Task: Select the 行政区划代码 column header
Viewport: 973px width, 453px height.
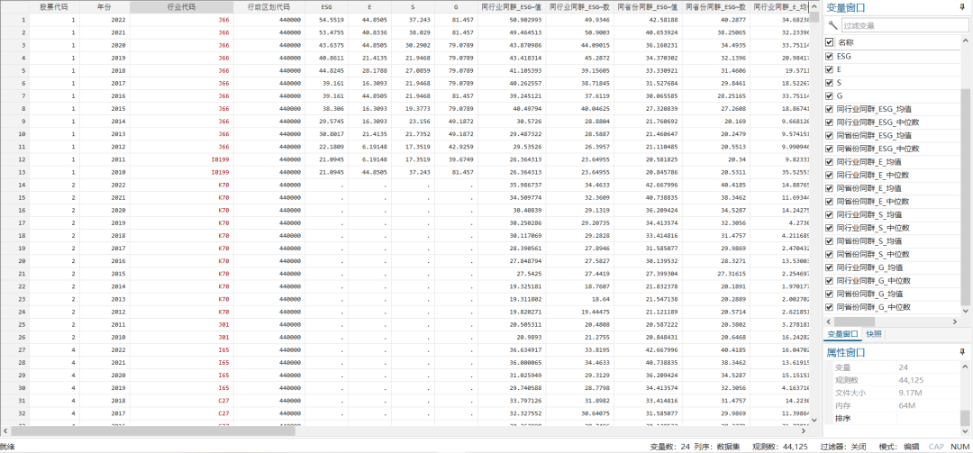Action: coord(268,7)
